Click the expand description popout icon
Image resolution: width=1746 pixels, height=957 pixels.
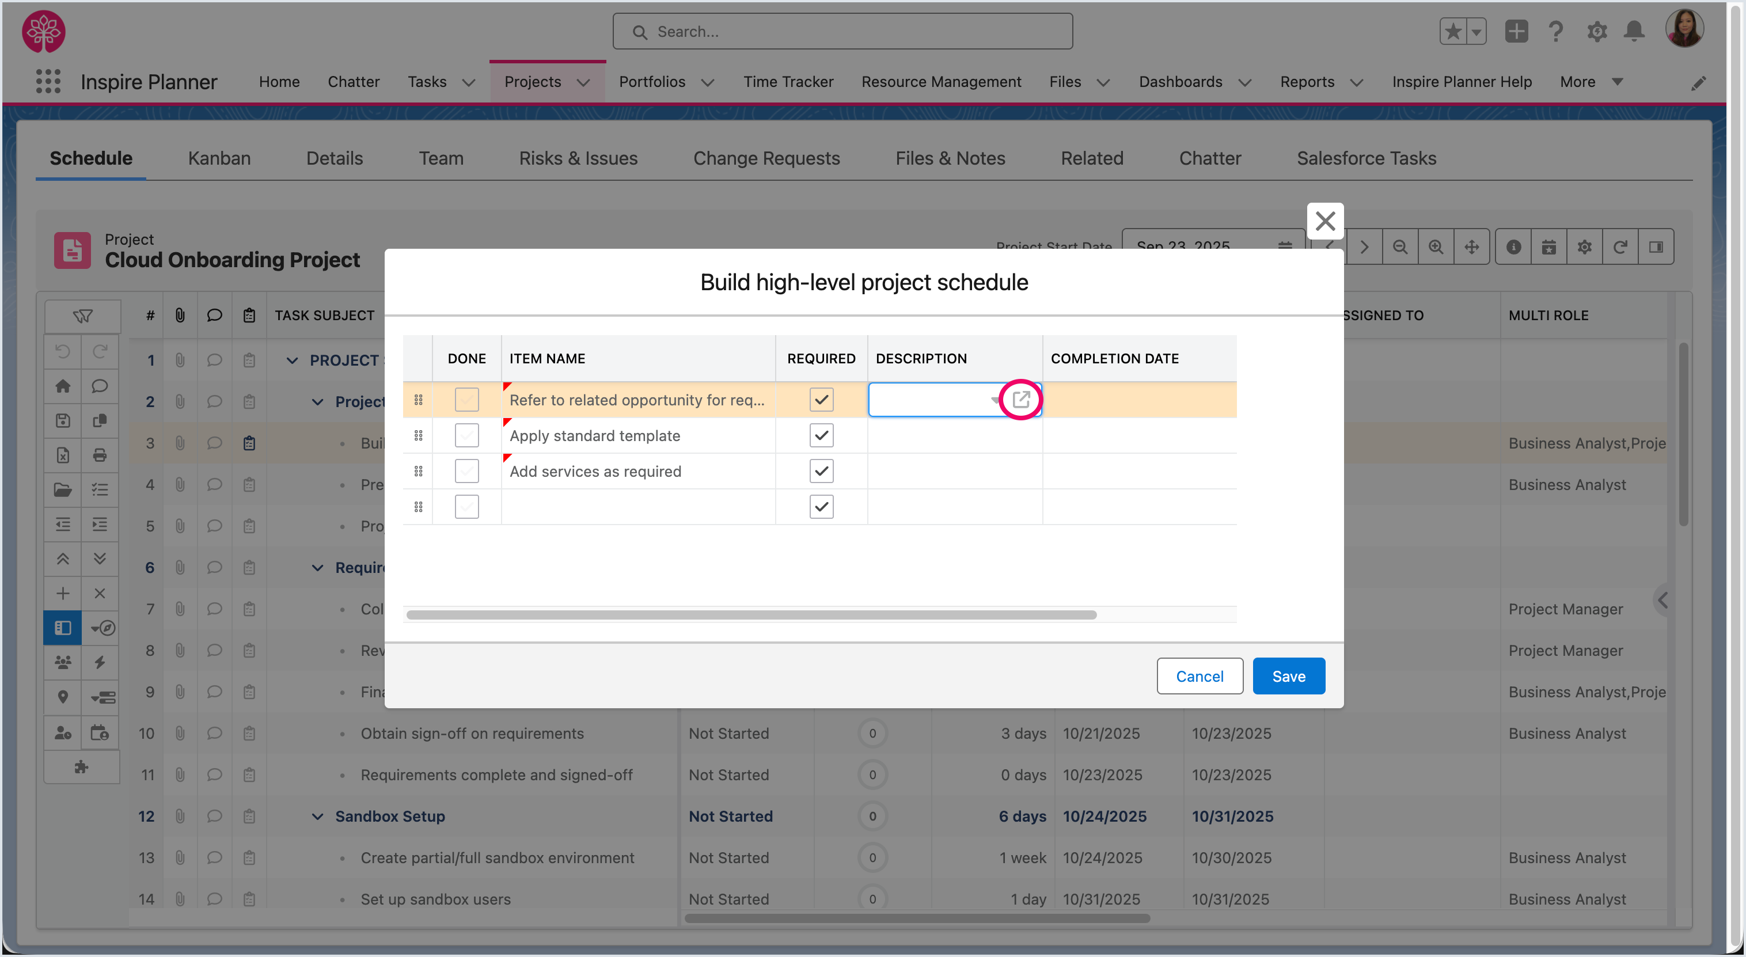click(1021, 399)
